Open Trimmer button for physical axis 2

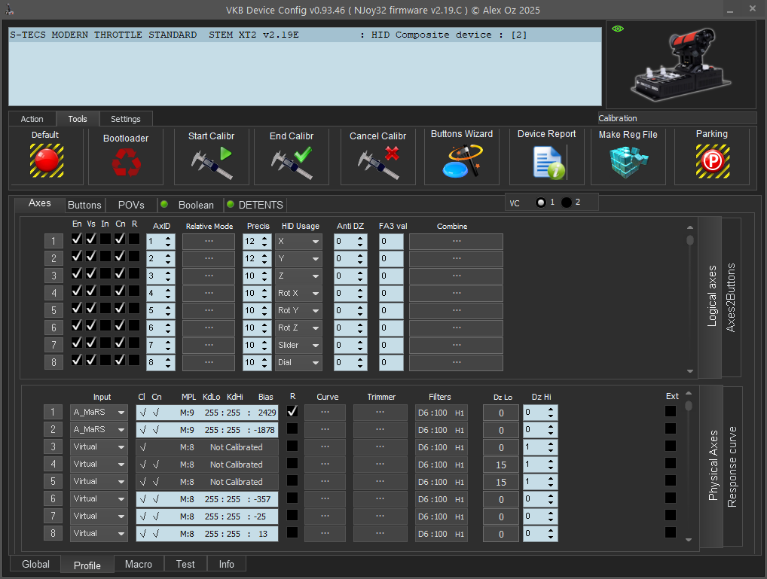pos(380,429)
